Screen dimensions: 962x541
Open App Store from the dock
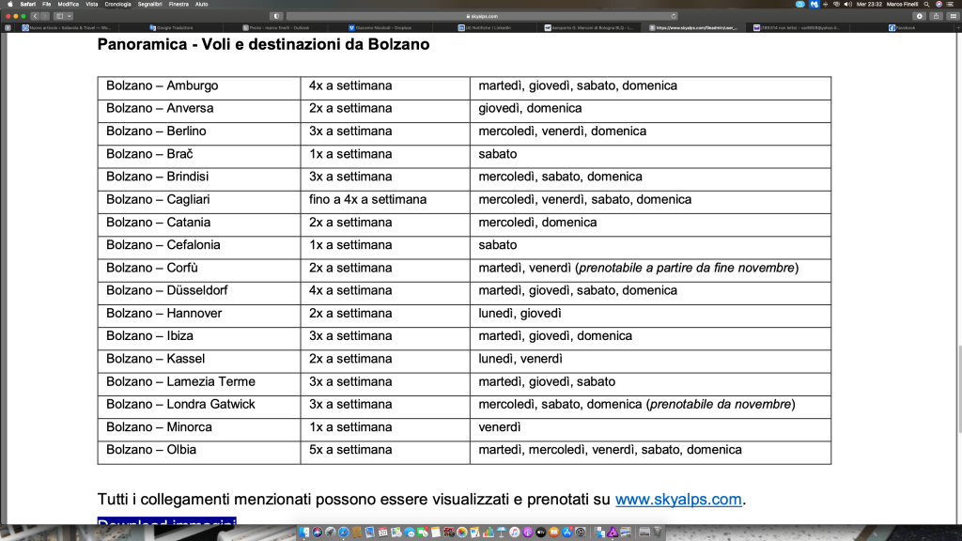pos(567,533)
